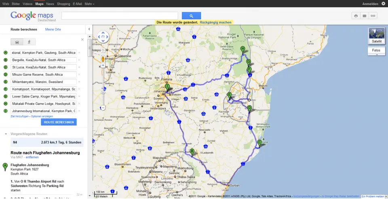The width and height of the screenshot is (388, 199).
Task: Remove St Lucia destination with x
Action: coord(79,67)
